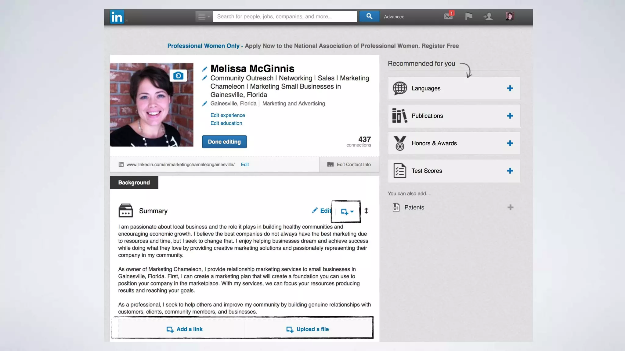The width and height of the screenshot is (625, 351).
Task: Click the Done editing button
Action: coord(224,142)
